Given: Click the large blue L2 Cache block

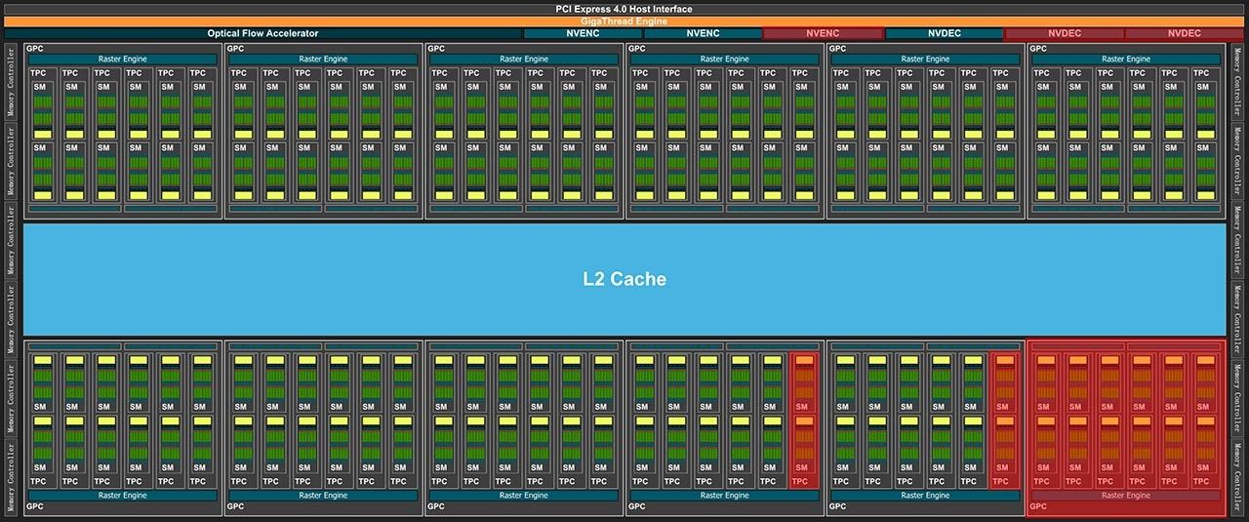Looking at the screenshot, I should point(624,279).
